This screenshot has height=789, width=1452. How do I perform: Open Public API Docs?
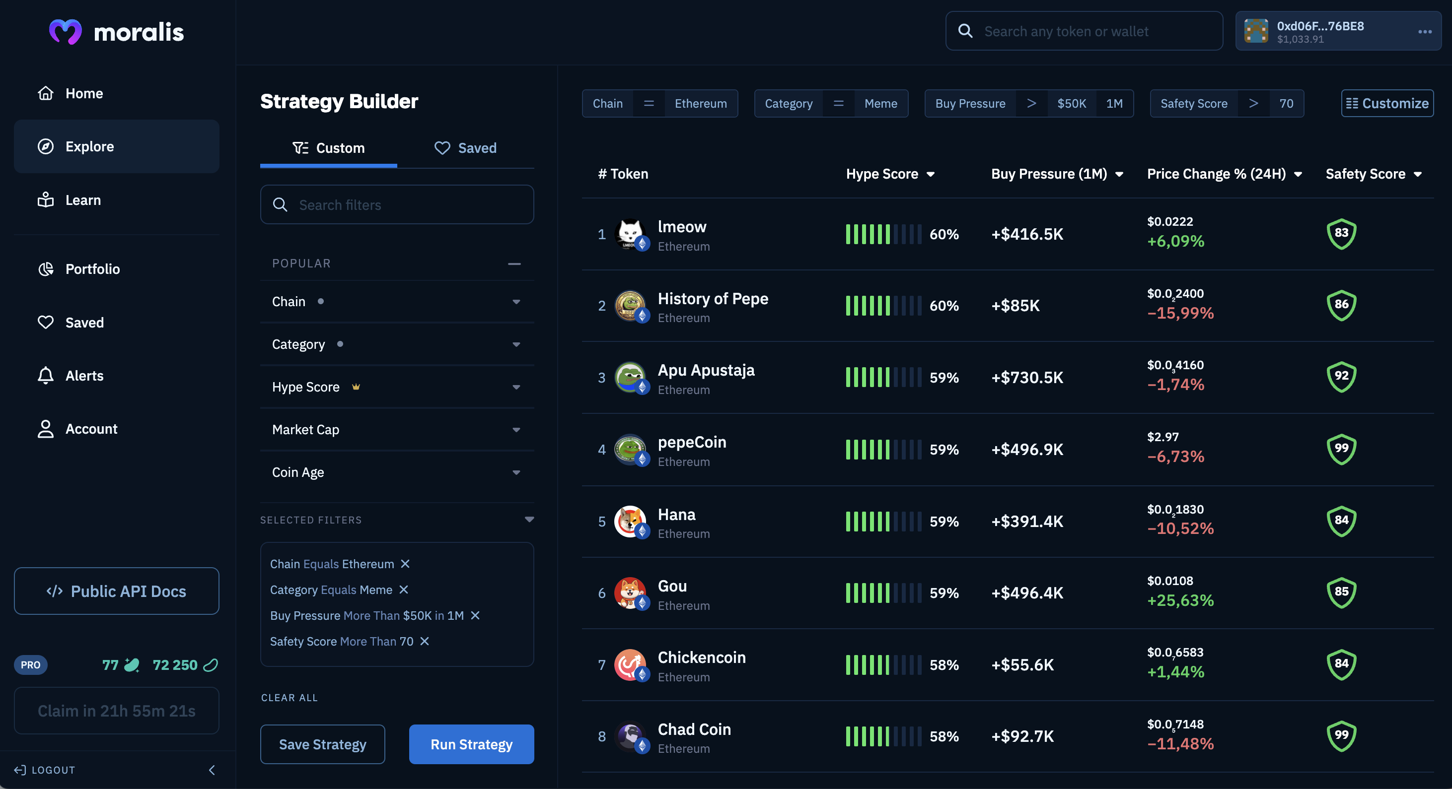[x=116, y=591]
